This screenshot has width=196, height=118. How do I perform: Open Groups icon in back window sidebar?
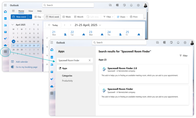click(x=5, y=32)
